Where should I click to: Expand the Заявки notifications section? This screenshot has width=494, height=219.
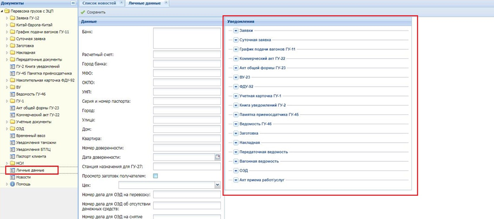235,31
